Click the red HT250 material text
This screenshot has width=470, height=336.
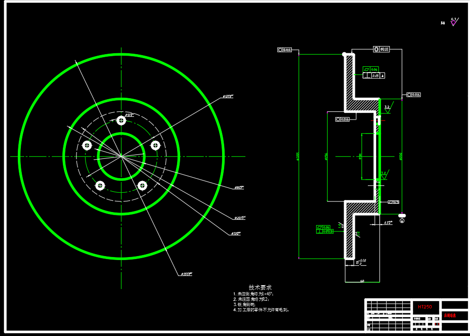[425, 306]
